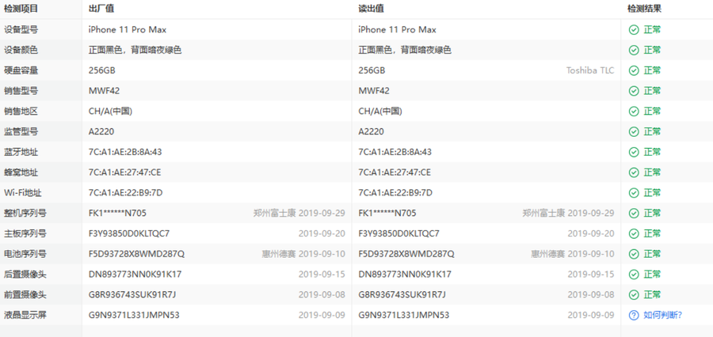Click the 电池序列号 row label
Image resolution: width=713 pixels, height=337 pixels.
tap(25, 254)
